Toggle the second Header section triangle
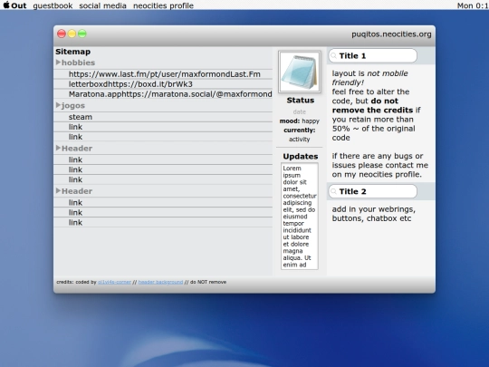The height and width of the screenshot is (367, 489). coord(58,190)
